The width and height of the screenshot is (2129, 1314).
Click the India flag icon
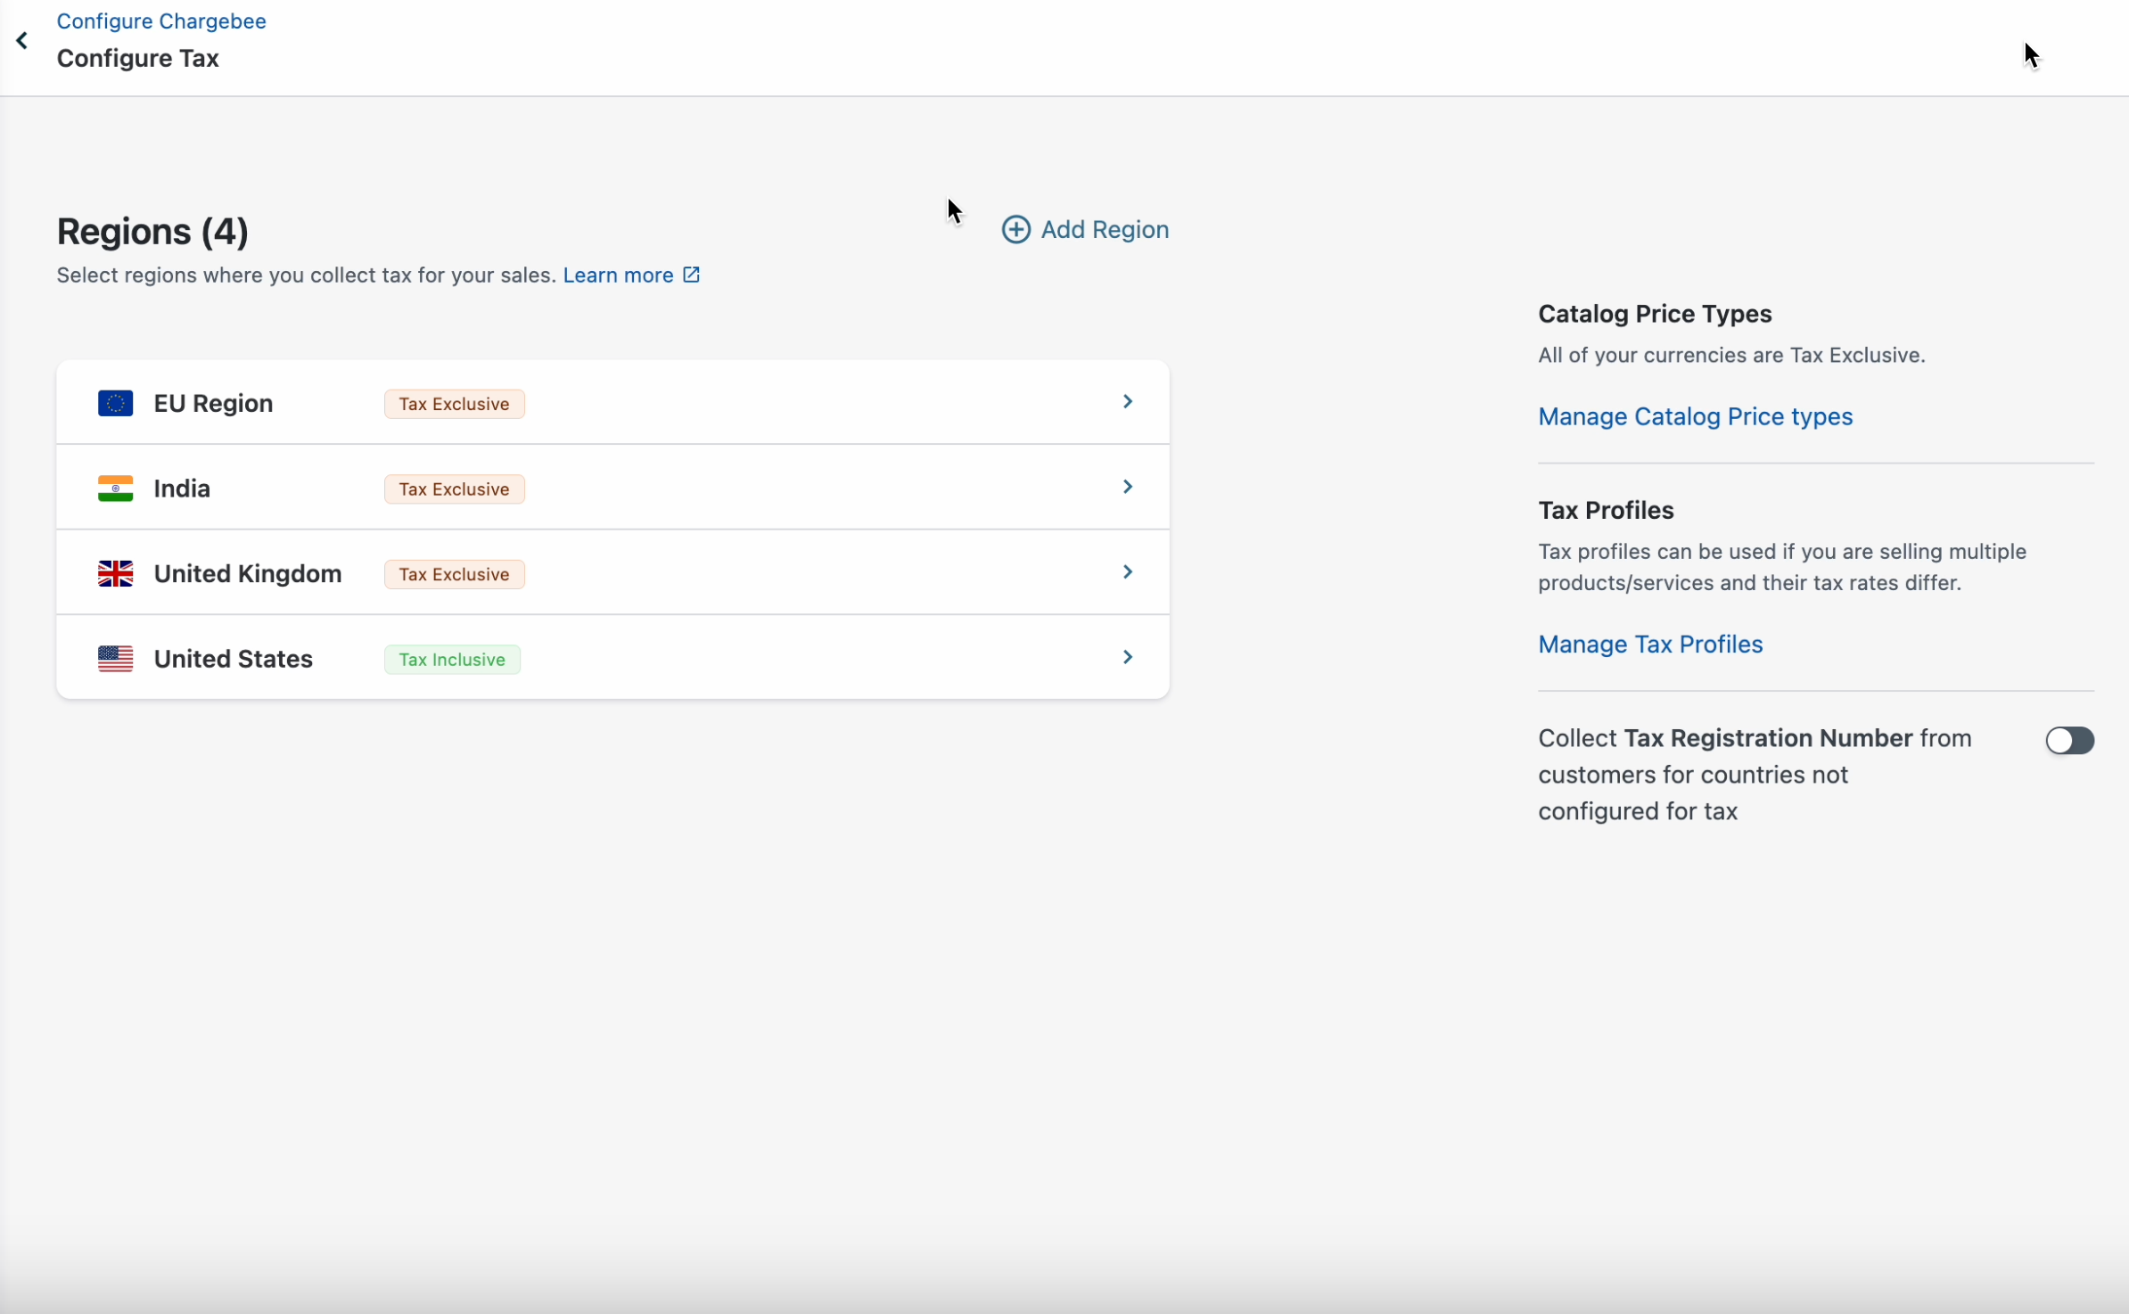point(115,489)
